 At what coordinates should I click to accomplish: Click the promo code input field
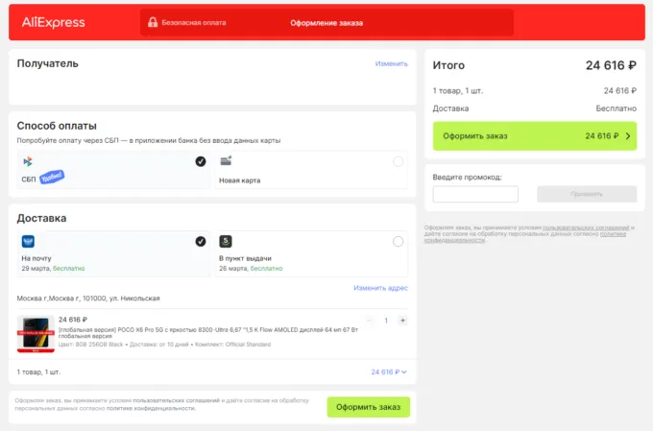475,194
